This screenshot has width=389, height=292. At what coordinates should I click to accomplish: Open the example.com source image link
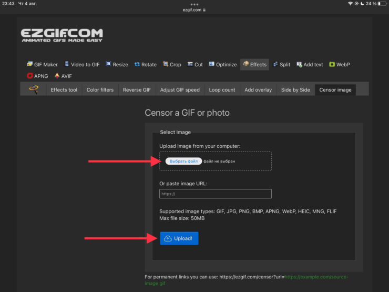click(x=316, y=277)
